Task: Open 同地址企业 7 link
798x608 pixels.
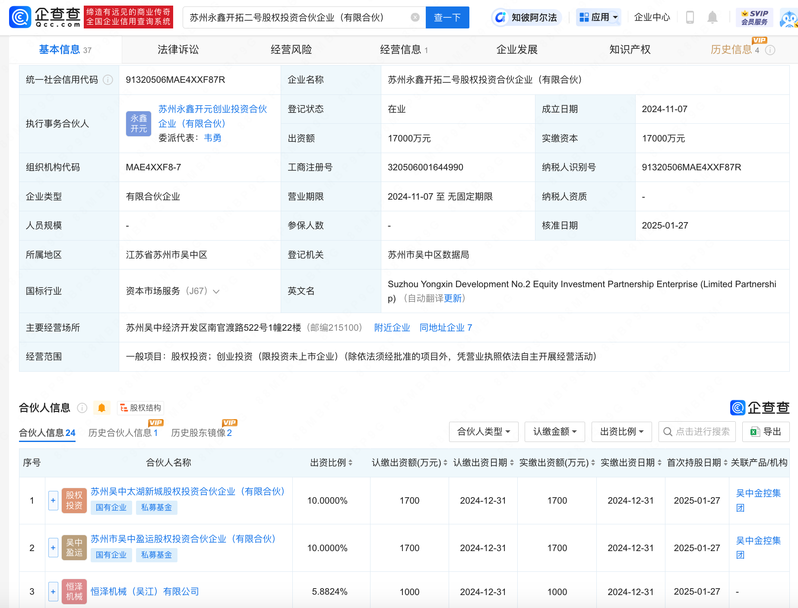Action: (446, 328)
